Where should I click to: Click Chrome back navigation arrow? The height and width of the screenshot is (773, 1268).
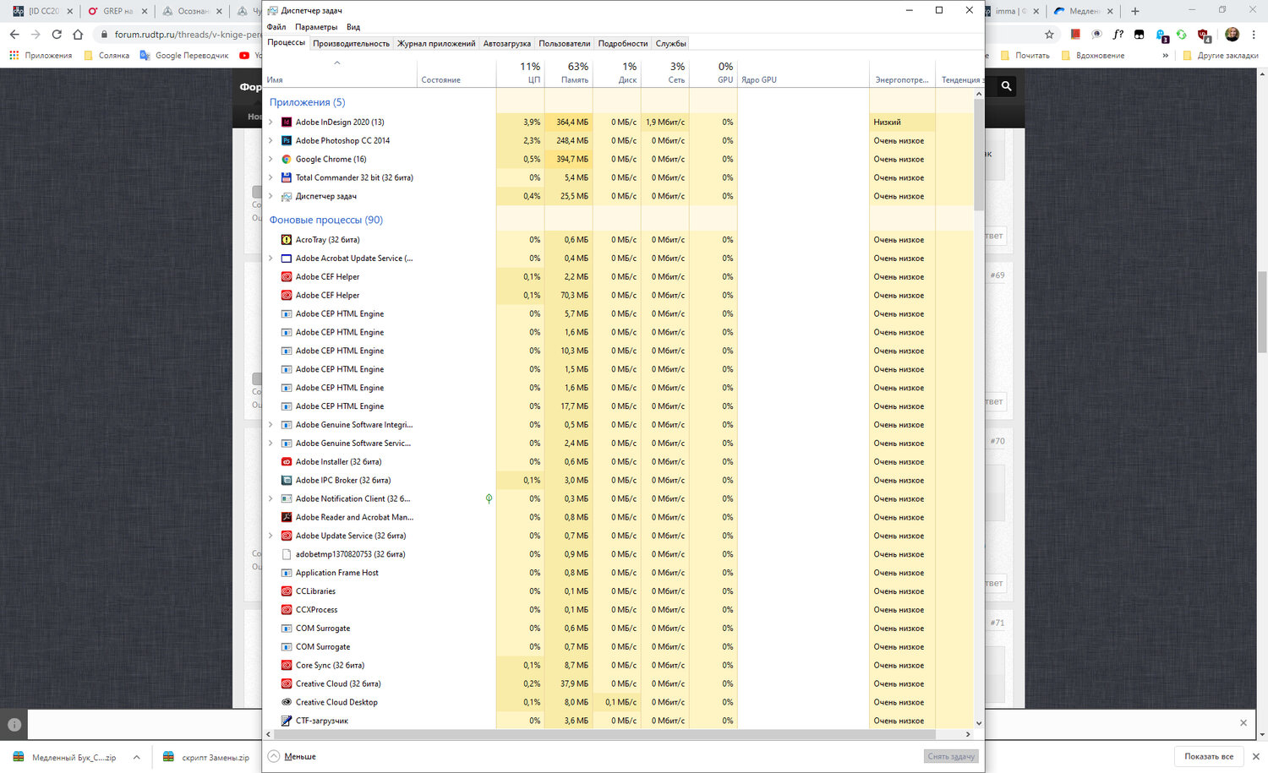(x=14, y=35)
